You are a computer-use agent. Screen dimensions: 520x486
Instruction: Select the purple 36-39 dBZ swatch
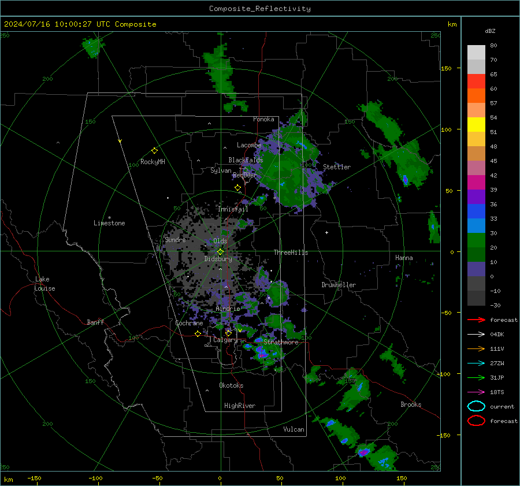pos(476,196)
